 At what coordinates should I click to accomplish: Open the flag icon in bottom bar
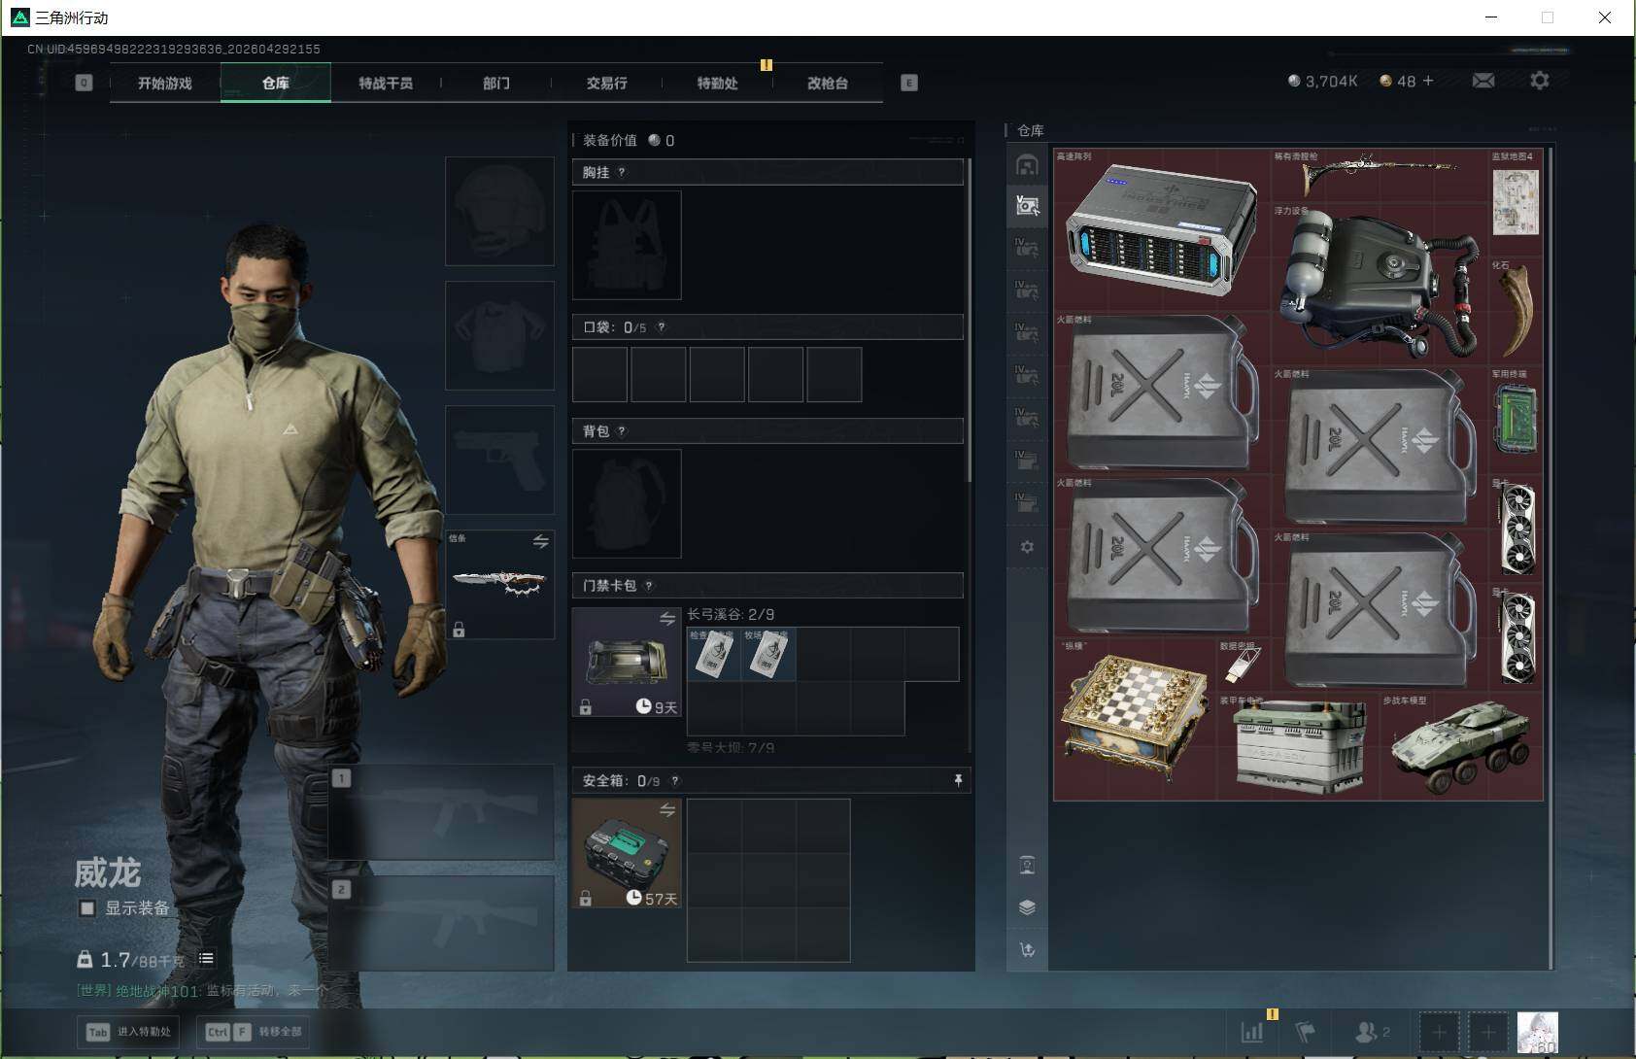click(1306, 1032)
